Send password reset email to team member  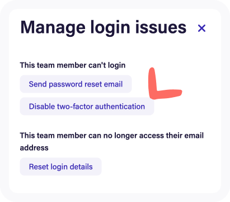tap(76, 84)
